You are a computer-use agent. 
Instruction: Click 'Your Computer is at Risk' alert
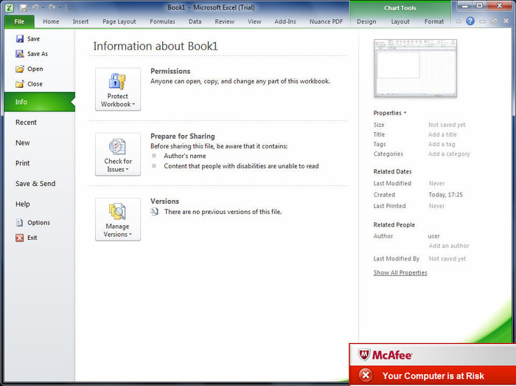tap(433, 376)
